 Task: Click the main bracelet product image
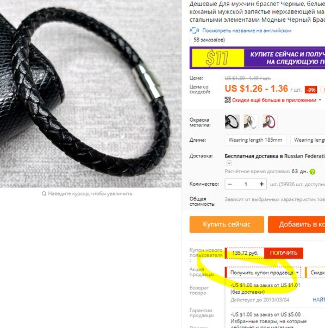click(91, 94)
